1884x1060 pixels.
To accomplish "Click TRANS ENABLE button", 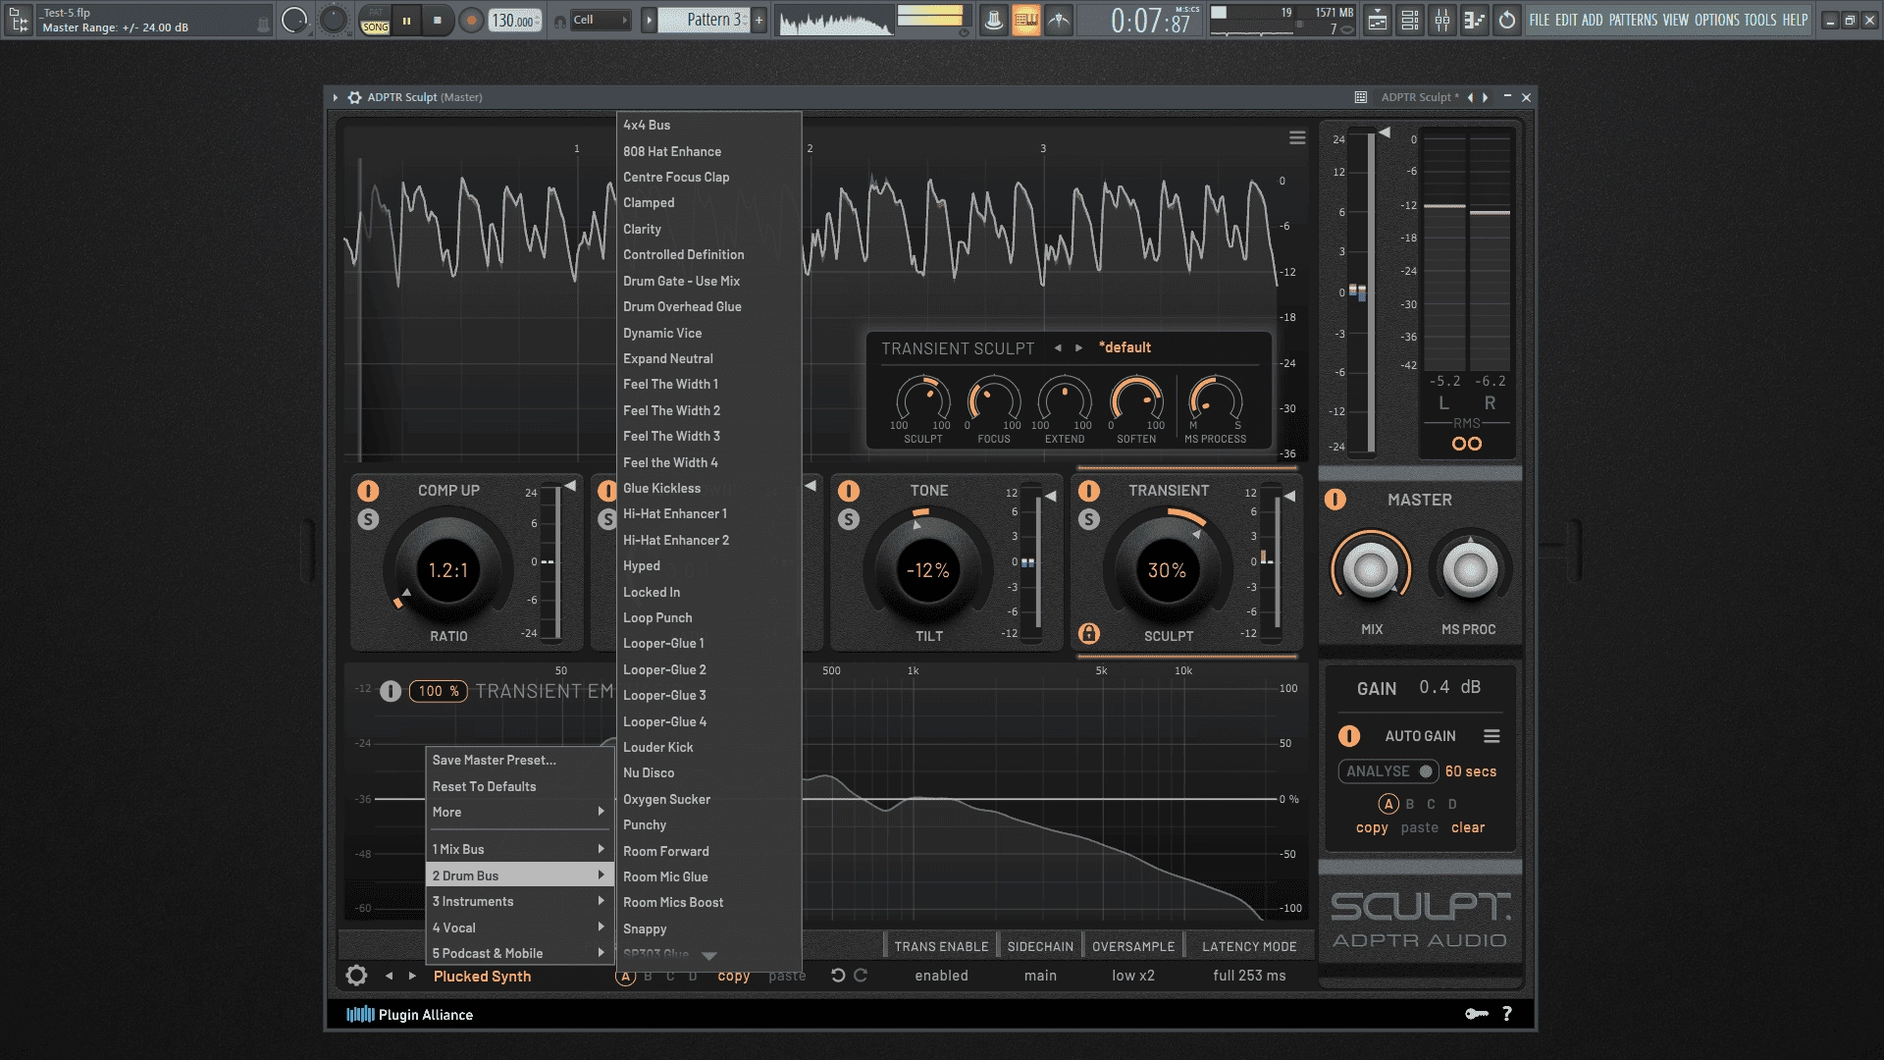I will (941, 946).
